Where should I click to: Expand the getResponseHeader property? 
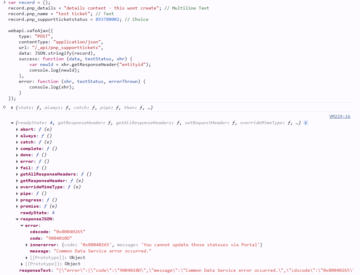coord(17,180)
